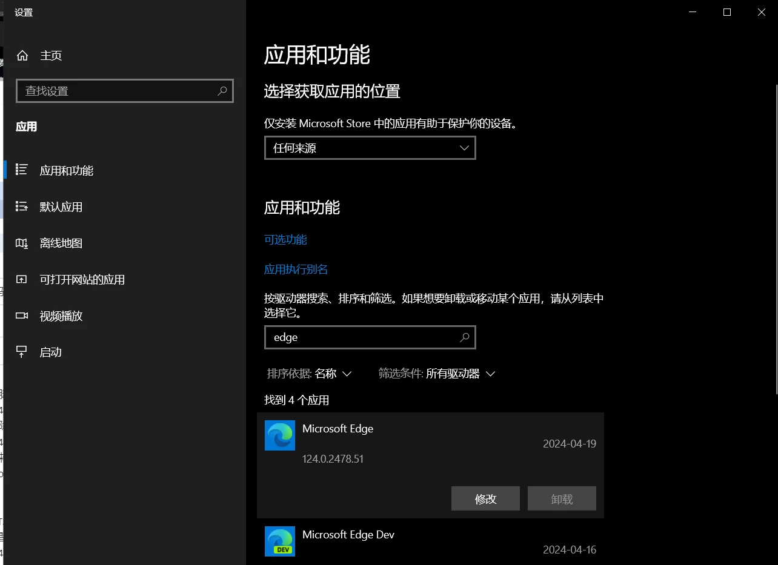Click the Microsoft Edge app icon
778x565 pixels.
[280, 435]
